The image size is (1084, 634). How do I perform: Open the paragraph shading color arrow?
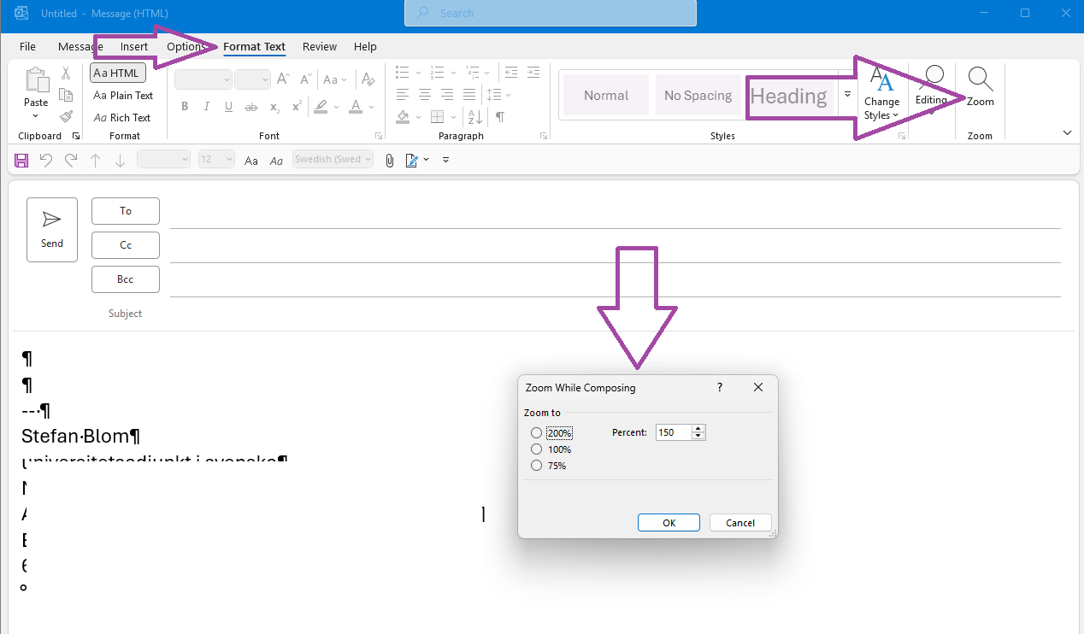[x=417, y=117]
